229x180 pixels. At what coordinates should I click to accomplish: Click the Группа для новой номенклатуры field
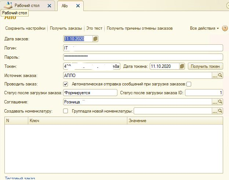173,111
